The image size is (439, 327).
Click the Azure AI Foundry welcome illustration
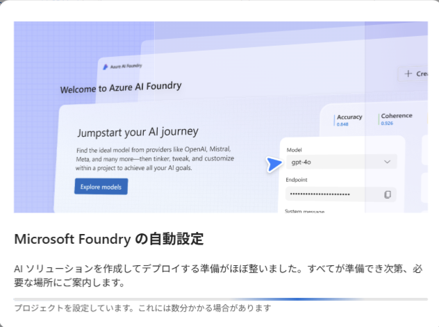[x=221, y=117]
